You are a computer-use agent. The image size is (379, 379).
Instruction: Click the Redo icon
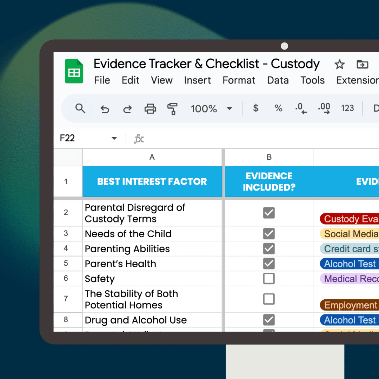tap(127, 109)
